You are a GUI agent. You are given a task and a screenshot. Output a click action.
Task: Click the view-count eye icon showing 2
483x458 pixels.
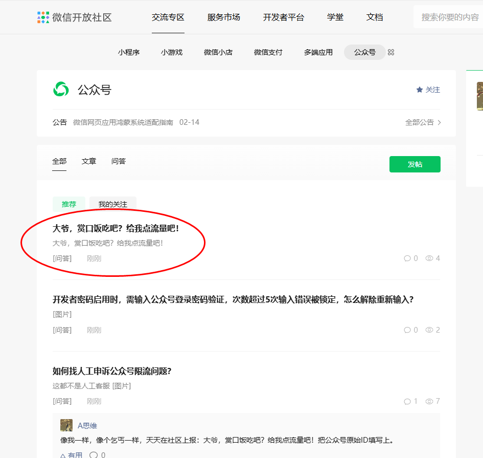coord(429,330)
